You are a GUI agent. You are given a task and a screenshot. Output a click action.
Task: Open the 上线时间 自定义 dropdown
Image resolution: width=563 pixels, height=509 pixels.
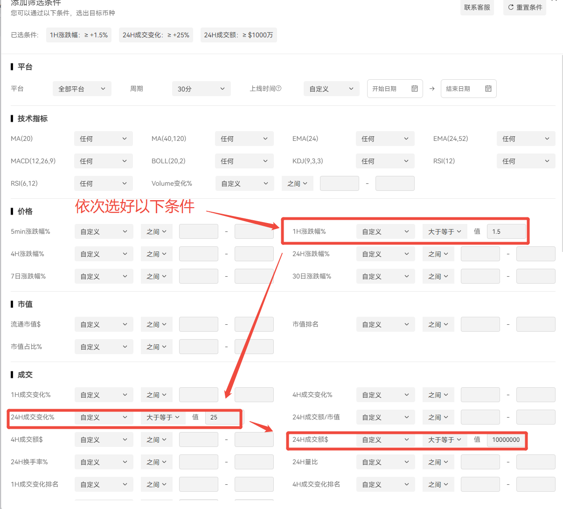click(x=332, y=89)
